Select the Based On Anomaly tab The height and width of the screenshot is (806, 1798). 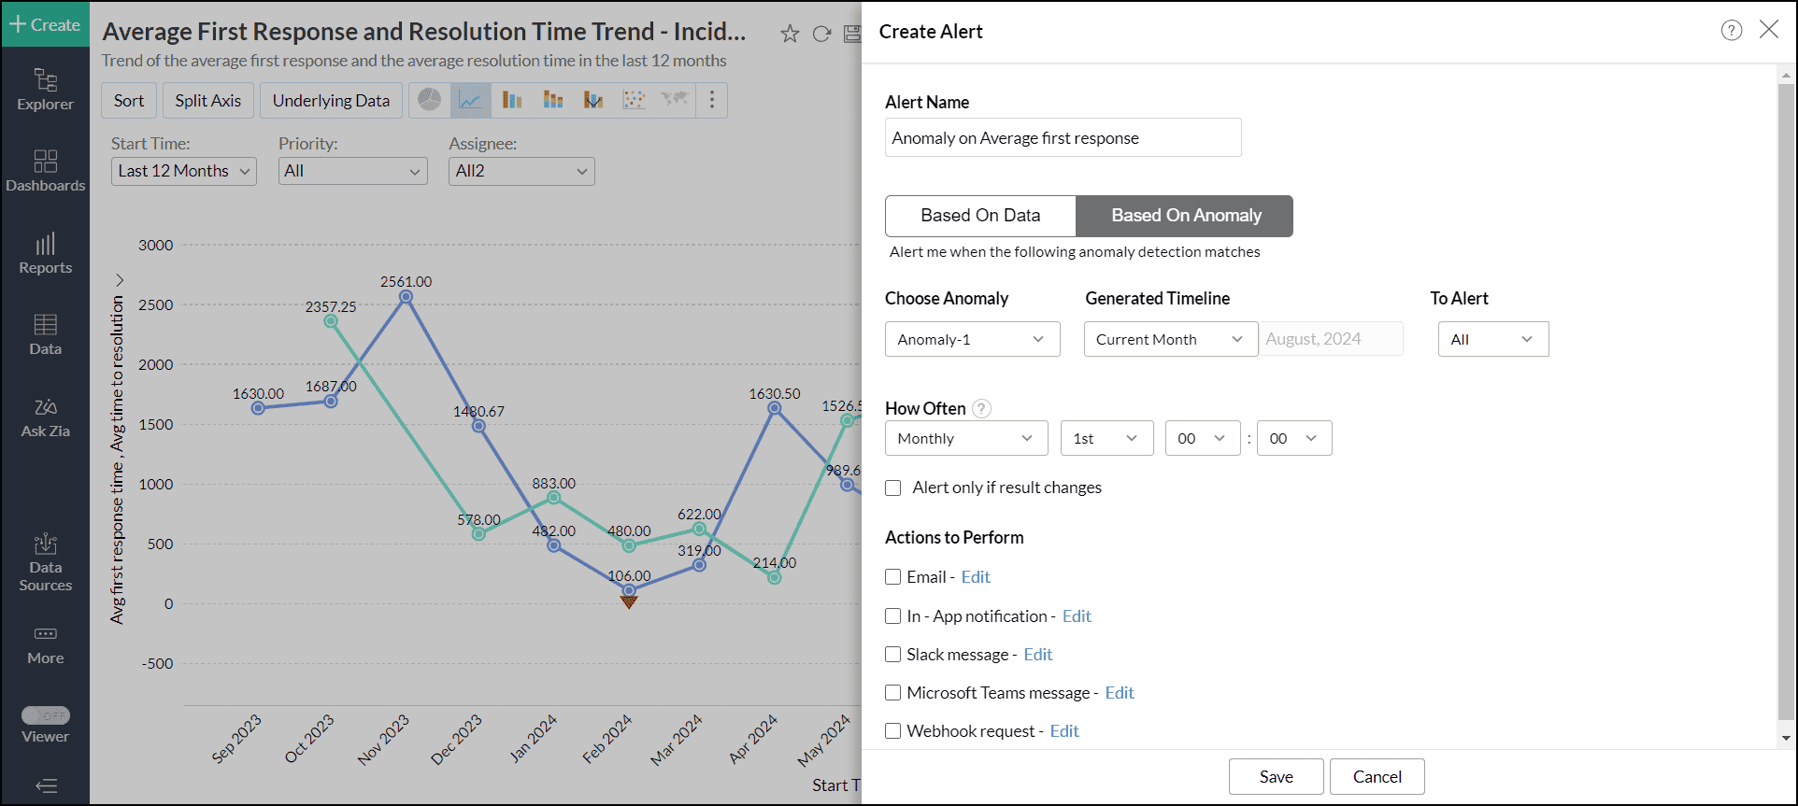click(x=1185, y=216)
